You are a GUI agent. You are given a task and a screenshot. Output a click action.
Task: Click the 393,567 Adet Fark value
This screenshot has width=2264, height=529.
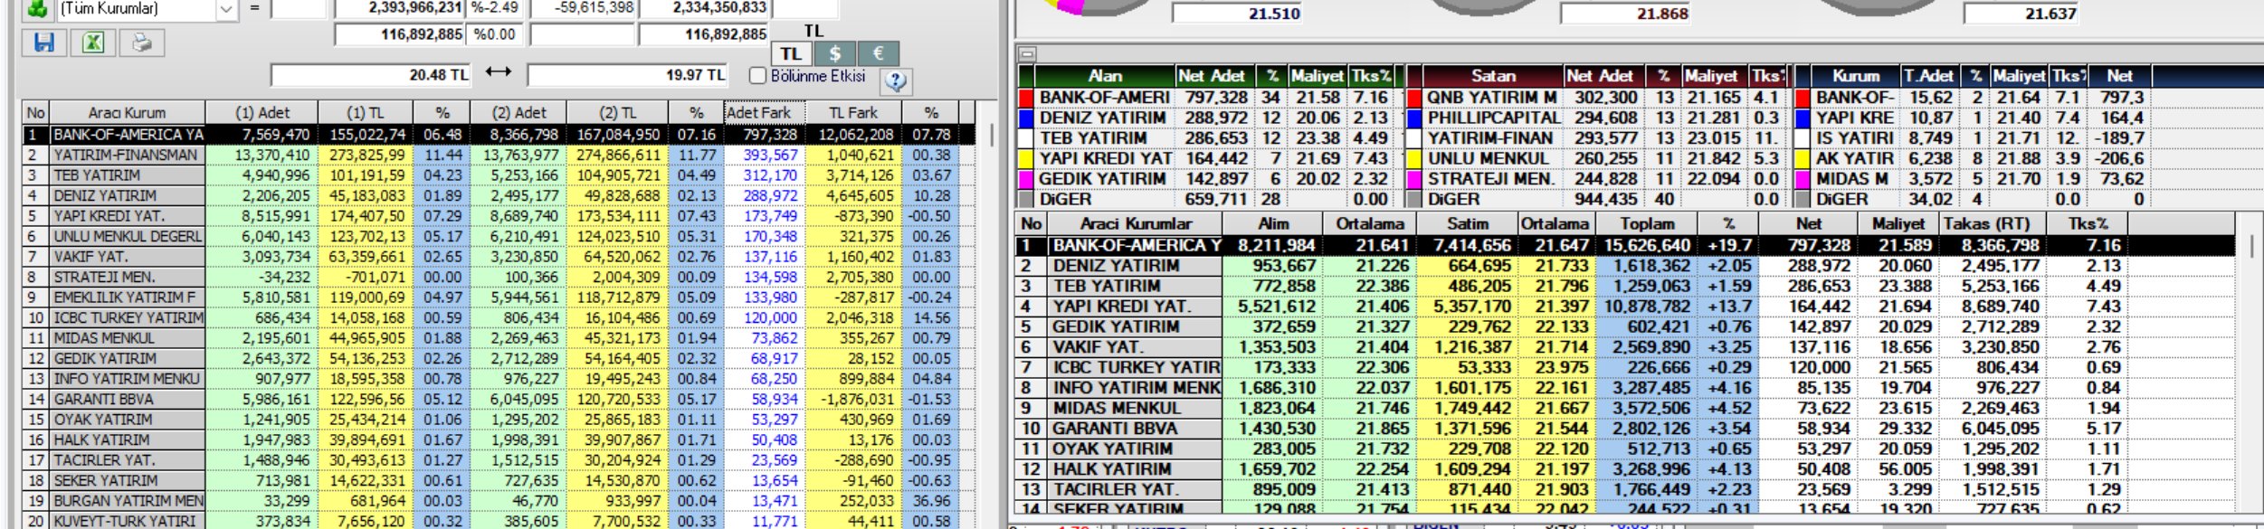[770, 155]
